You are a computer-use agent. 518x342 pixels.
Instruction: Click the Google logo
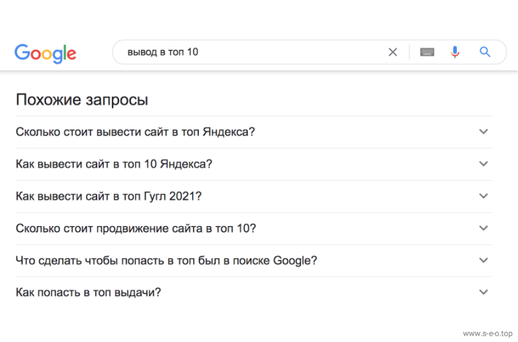pyautogui.click(x=45, y=53)
